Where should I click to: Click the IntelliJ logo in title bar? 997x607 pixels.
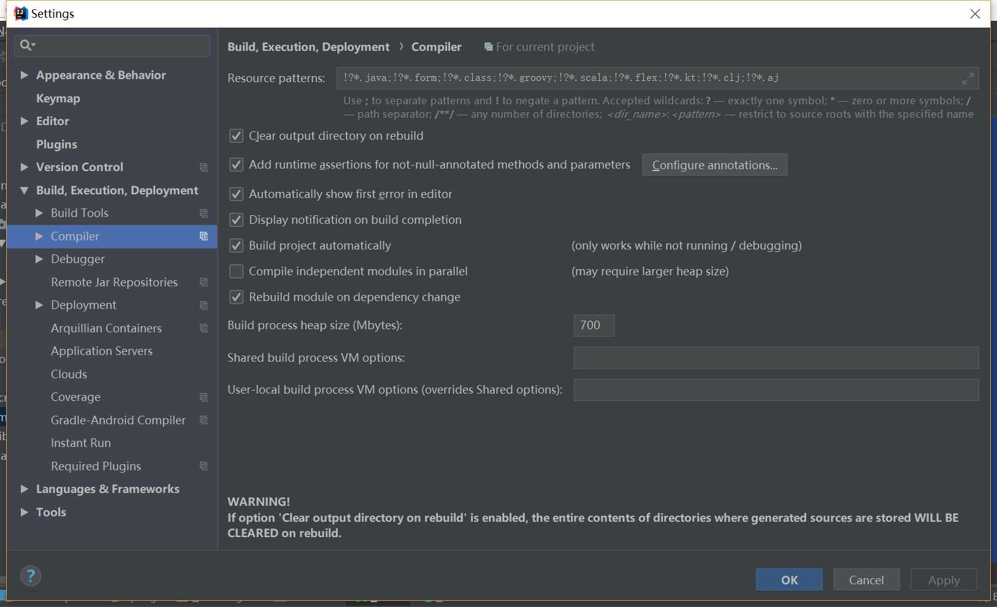point(20,13)
